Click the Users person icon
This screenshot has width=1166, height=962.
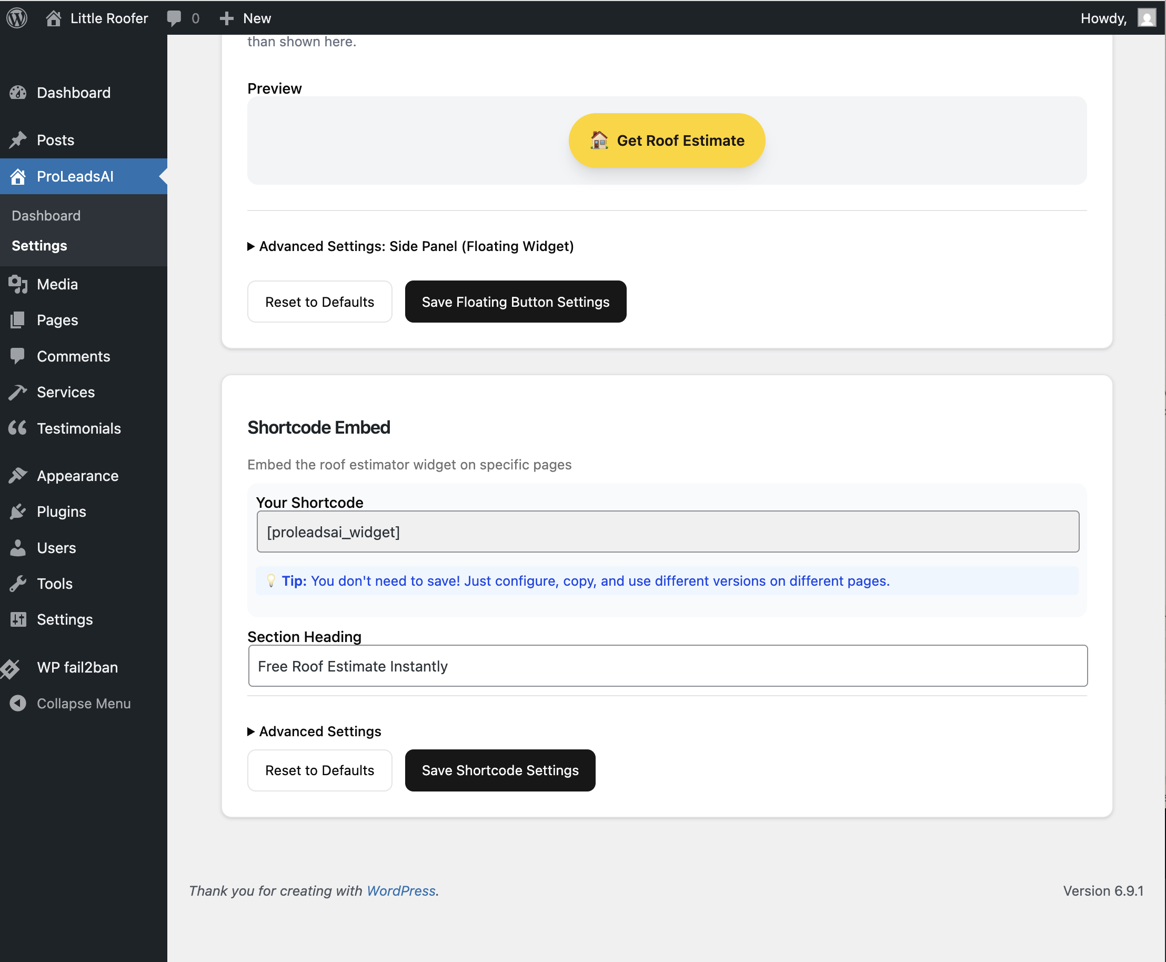tap(18, 547)
